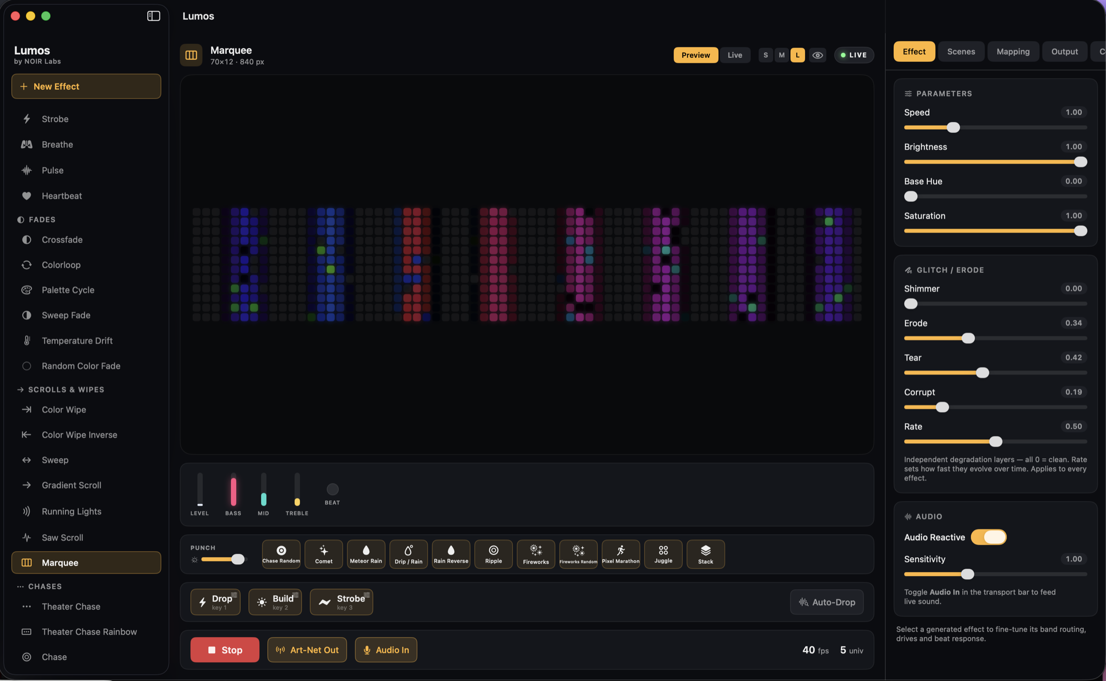This screenshot has height=681, width=1106.
Task: Trigger the Comet punch effect
Action: 324,554
